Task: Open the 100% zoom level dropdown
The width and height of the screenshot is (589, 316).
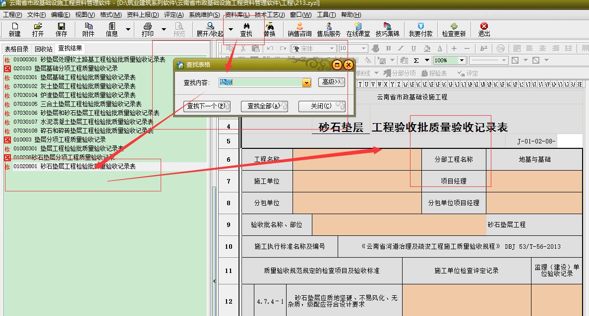Action: pos(462,60)
